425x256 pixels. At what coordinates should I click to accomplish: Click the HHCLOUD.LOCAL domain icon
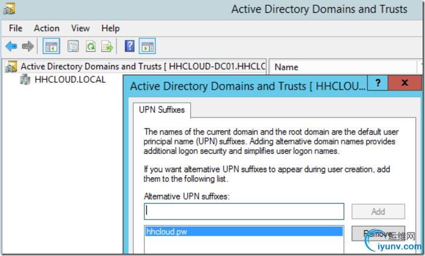(25, 80)
